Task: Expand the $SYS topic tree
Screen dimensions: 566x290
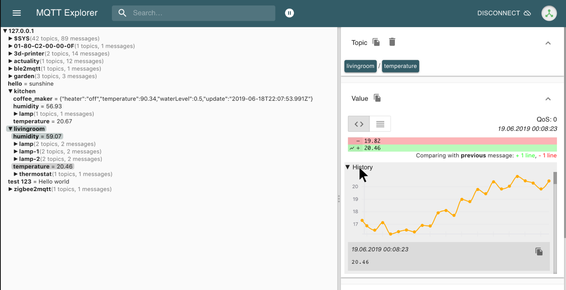Action: tap(11, 38)
